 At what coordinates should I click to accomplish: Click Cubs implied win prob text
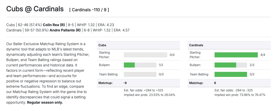150,95
